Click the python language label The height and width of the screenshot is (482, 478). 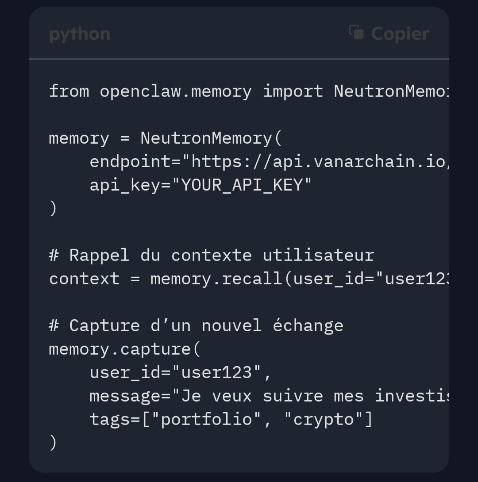[x=80, y=34]
